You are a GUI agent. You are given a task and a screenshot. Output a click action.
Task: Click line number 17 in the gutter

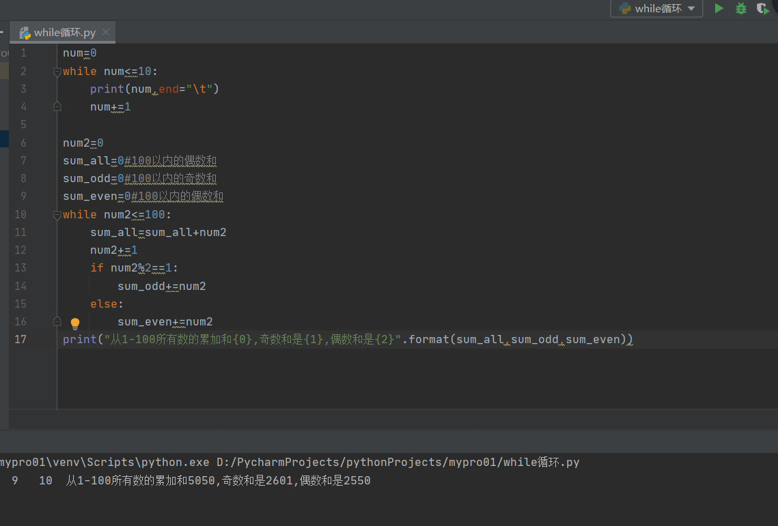click(20, 340)
